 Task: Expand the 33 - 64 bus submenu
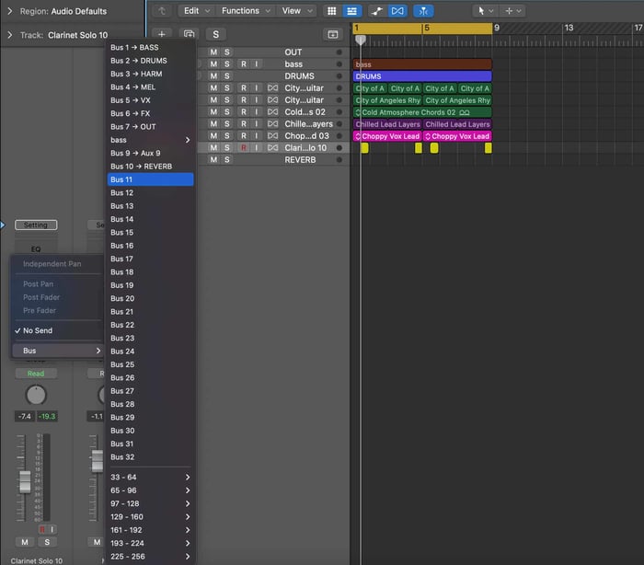150,477
